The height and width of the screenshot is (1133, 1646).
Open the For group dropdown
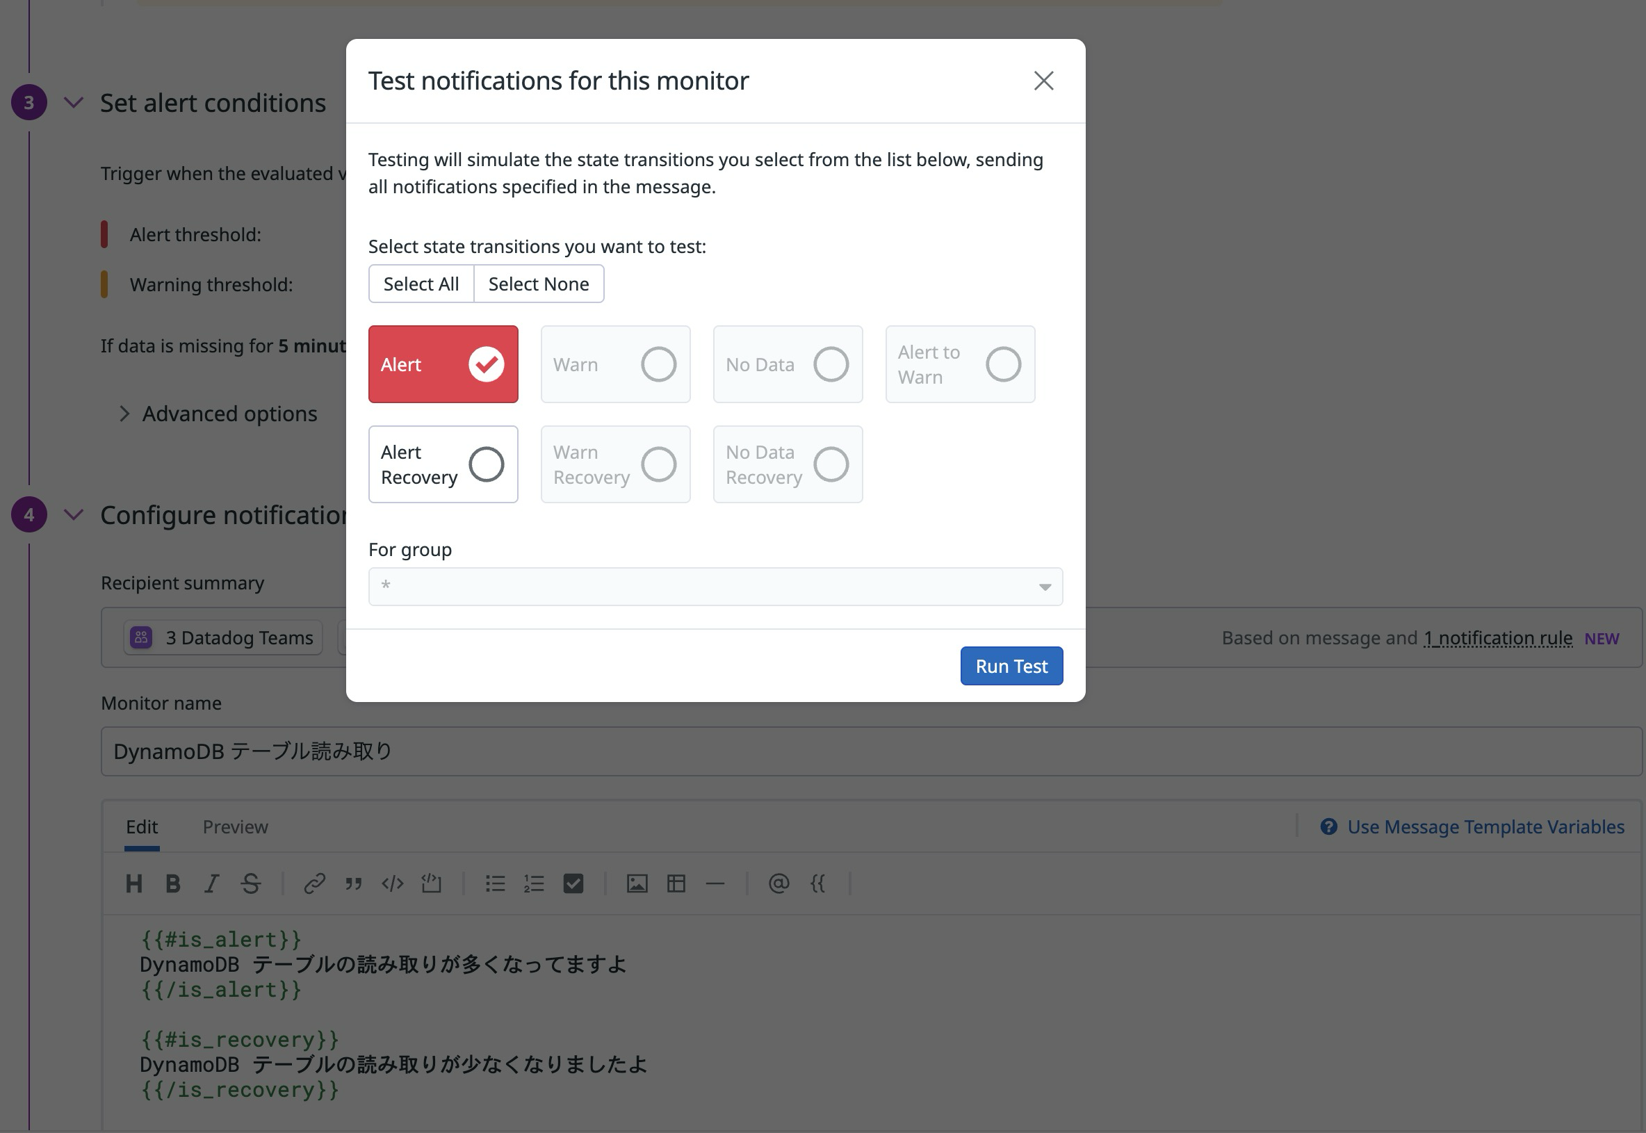[714, 587]
